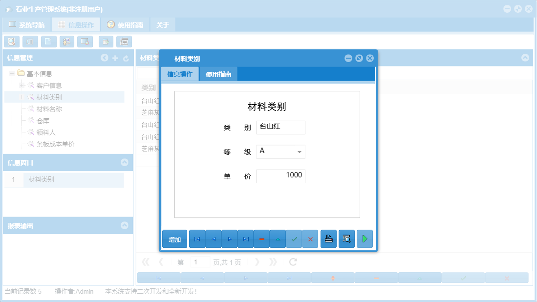
Task: Open the print icon in the dialog
Action: point(328,239)
